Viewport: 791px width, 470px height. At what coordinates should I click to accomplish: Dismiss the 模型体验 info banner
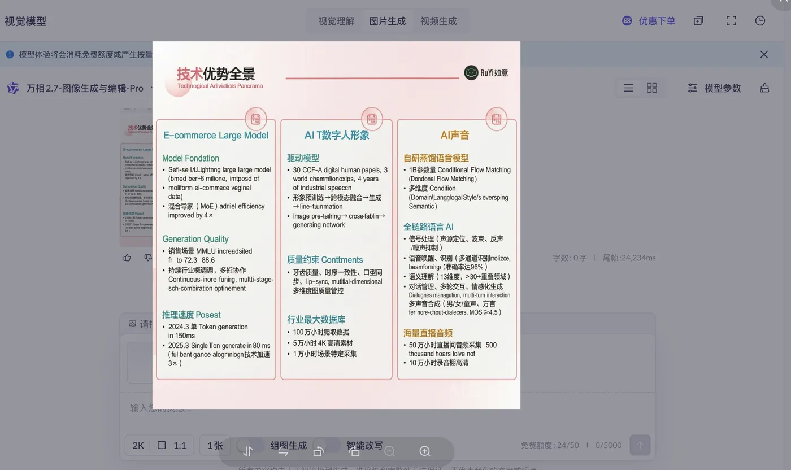coord(764,54)
